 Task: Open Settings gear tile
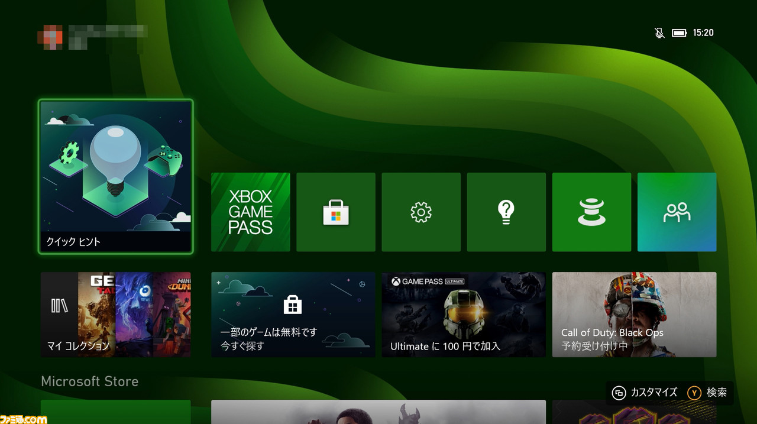(421, 212)
